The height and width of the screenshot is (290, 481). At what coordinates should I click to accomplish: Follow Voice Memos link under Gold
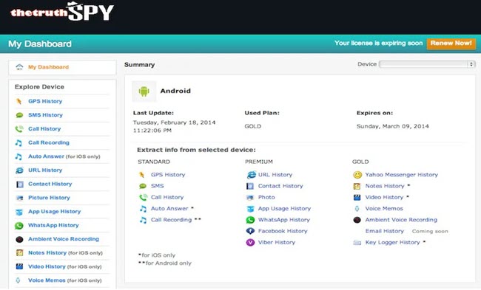tap(384, 209)
